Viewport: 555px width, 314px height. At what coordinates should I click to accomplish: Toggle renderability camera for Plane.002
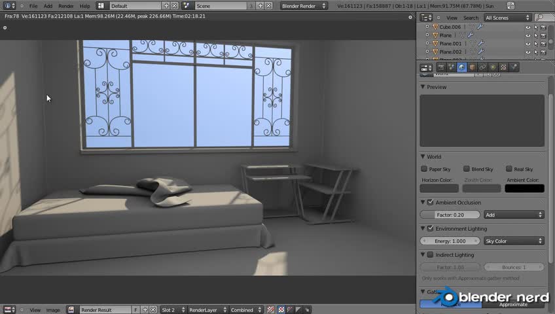pos(544,52)
